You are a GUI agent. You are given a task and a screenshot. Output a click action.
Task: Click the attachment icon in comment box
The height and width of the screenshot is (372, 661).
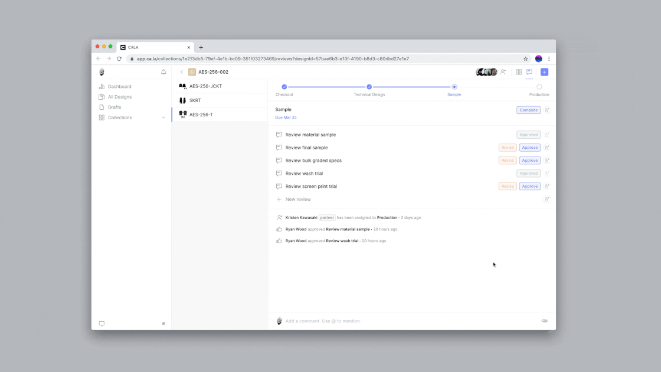pyautogui.click(x=544, y=321)
